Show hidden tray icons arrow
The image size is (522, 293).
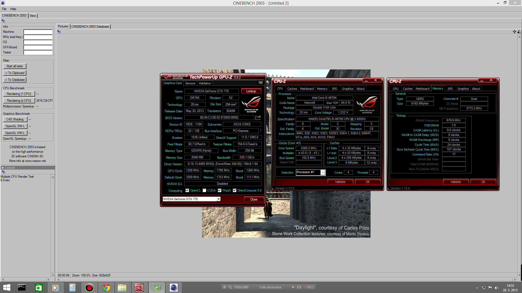pyautogui.click(x=477, y=288)
